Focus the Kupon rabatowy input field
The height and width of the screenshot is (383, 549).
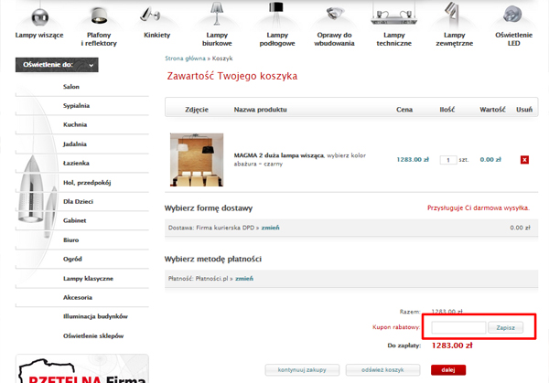(458, 328)
